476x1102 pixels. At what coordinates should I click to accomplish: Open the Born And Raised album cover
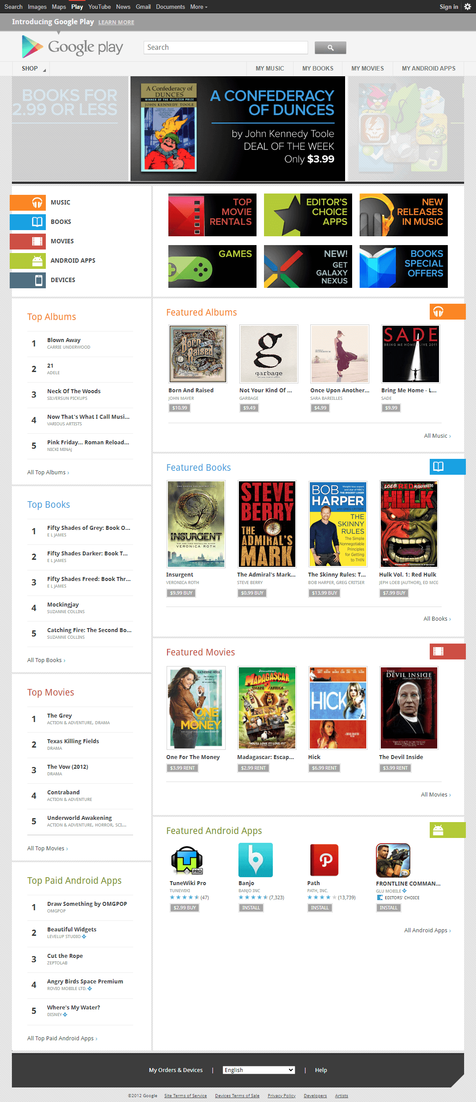click(198, 354)
